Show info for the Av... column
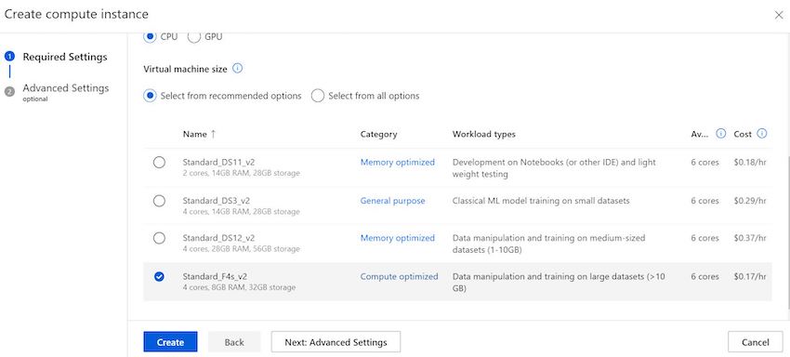The height and width of the screenshot is (357, 790). coord(721,134)
